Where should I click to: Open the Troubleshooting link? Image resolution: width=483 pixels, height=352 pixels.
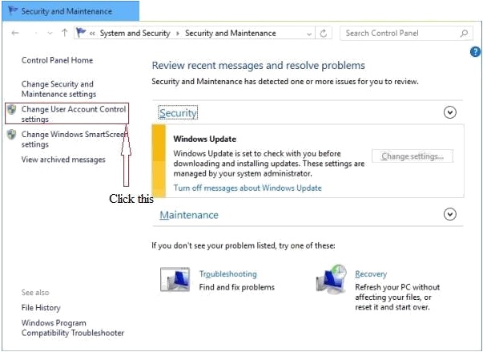click(x=228, y=274)
